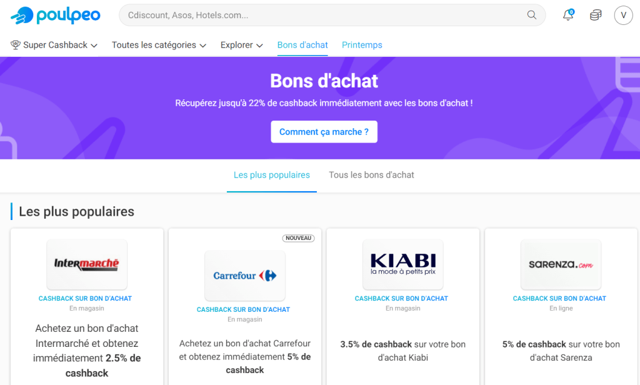This screenshot has height=385, width=640.
Task: Open the notifications bell
Action: click(568, 15)
